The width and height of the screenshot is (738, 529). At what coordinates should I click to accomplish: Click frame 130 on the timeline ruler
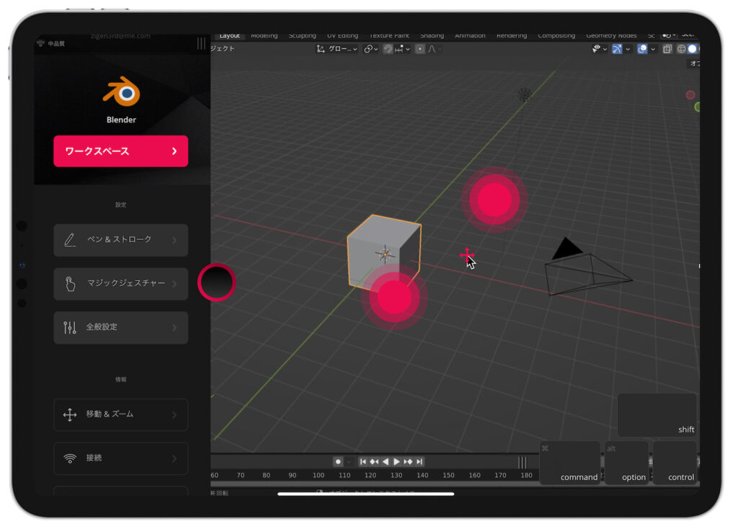tap(396, 476)
